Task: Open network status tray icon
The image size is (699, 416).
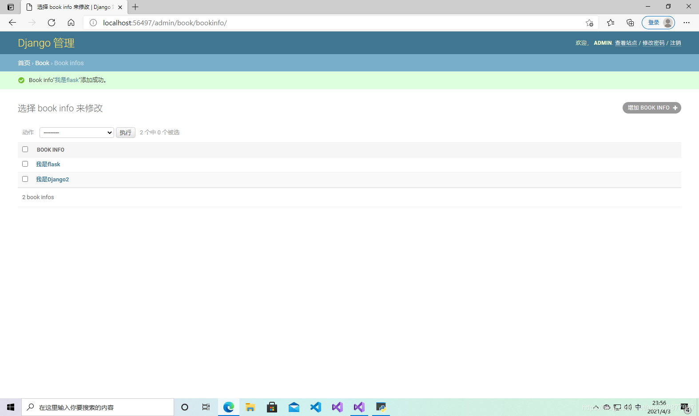Action: [617, 407]
